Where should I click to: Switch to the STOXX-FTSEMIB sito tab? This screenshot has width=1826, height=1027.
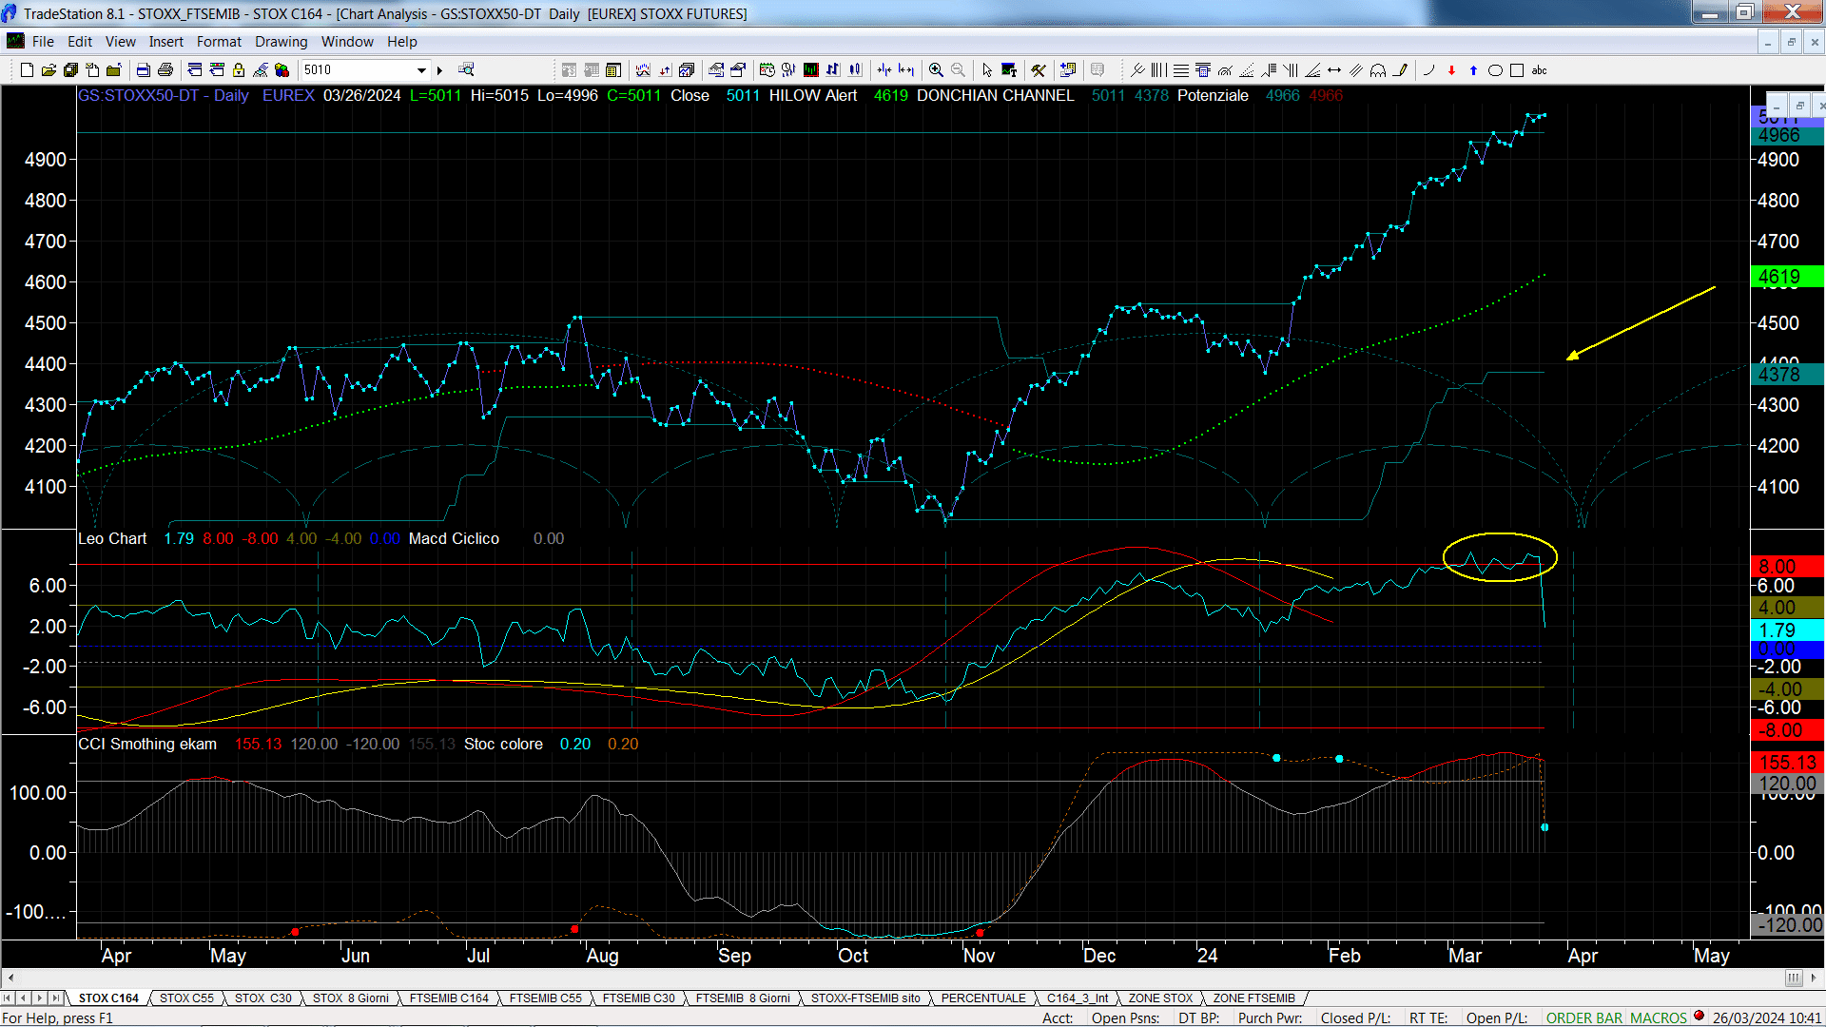pos(865,998)
